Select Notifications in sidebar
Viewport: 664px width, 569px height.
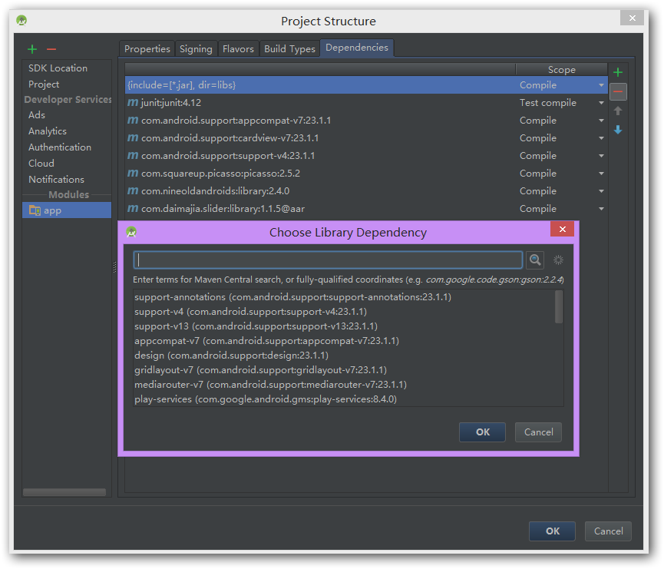point(56,180)
